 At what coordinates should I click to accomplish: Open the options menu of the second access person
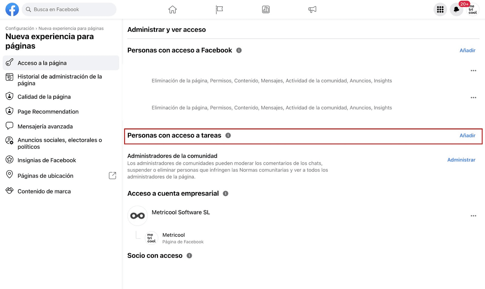473,97
